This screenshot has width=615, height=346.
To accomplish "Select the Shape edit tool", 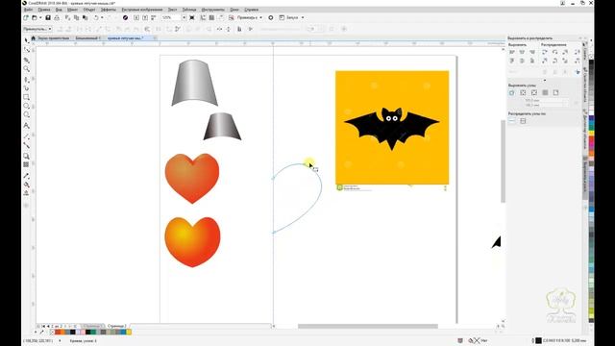I will coord(27,50).
